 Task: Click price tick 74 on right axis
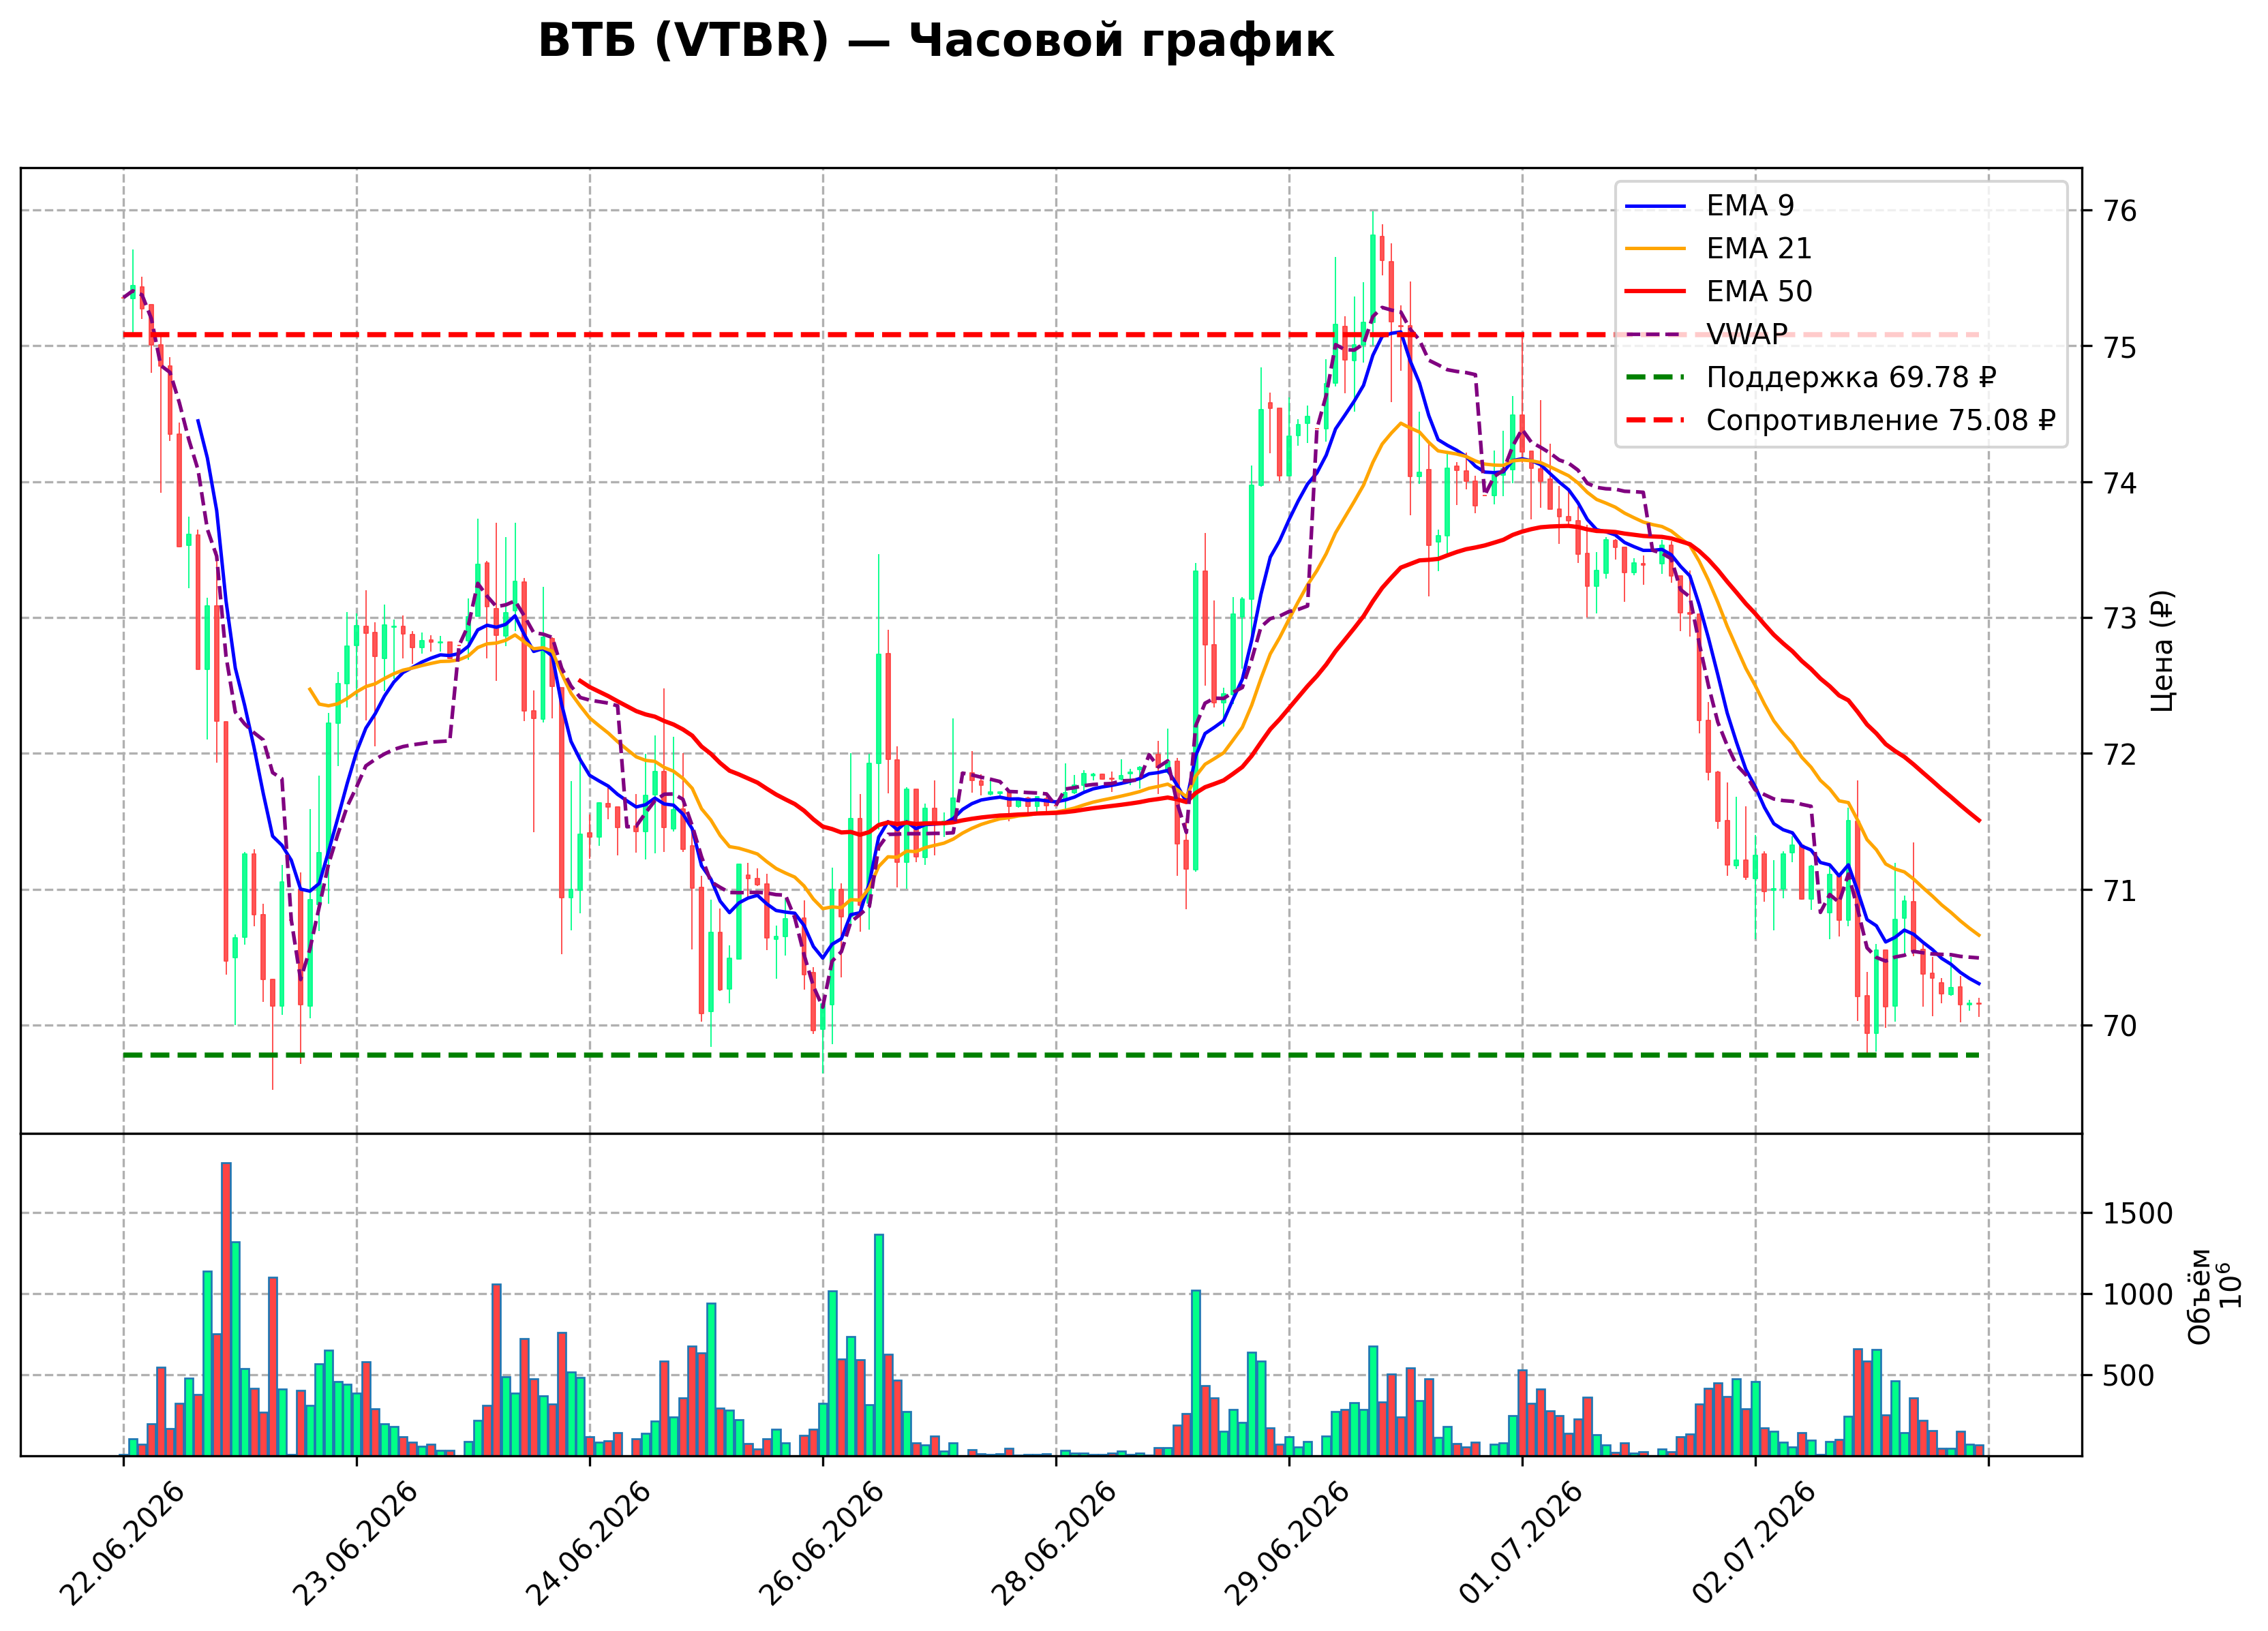[x=2120, y=483]
